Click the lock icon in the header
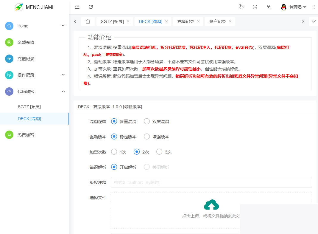 [268, 7]
